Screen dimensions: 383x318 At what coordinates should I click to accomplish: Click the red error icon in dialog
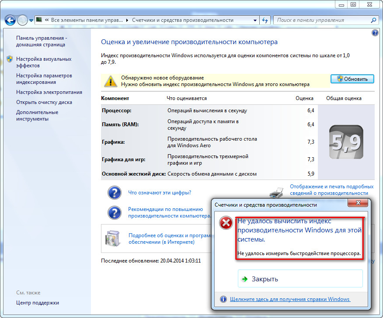(x=226, y=223)
